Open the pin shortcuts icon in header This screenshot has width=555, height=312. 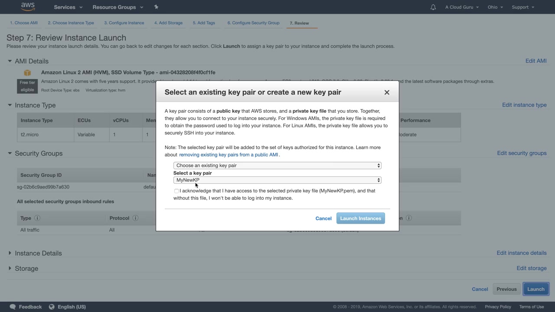coord(156,7)
